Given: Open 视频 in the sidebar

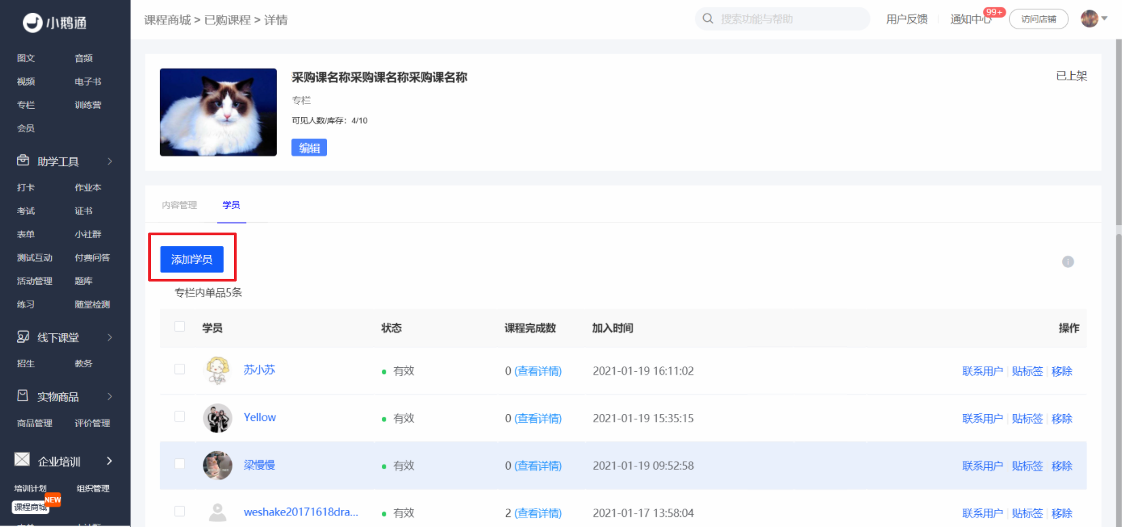Looking at the screenshot, I should (26, 82).
